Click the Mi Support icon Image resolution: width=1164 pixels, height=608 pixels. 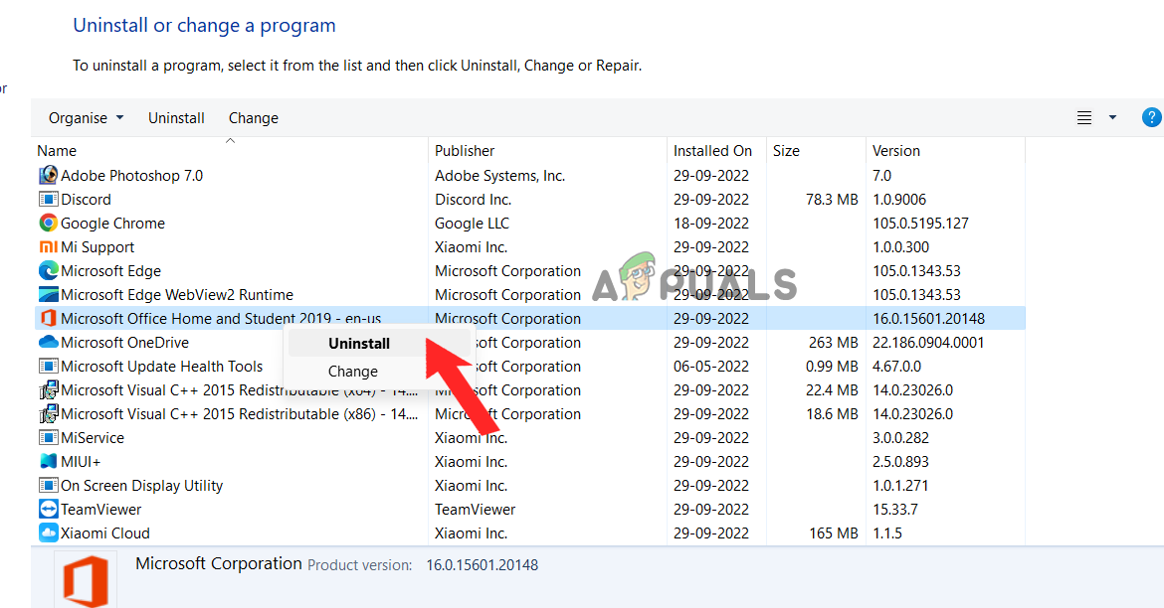(x=48, y=246)
